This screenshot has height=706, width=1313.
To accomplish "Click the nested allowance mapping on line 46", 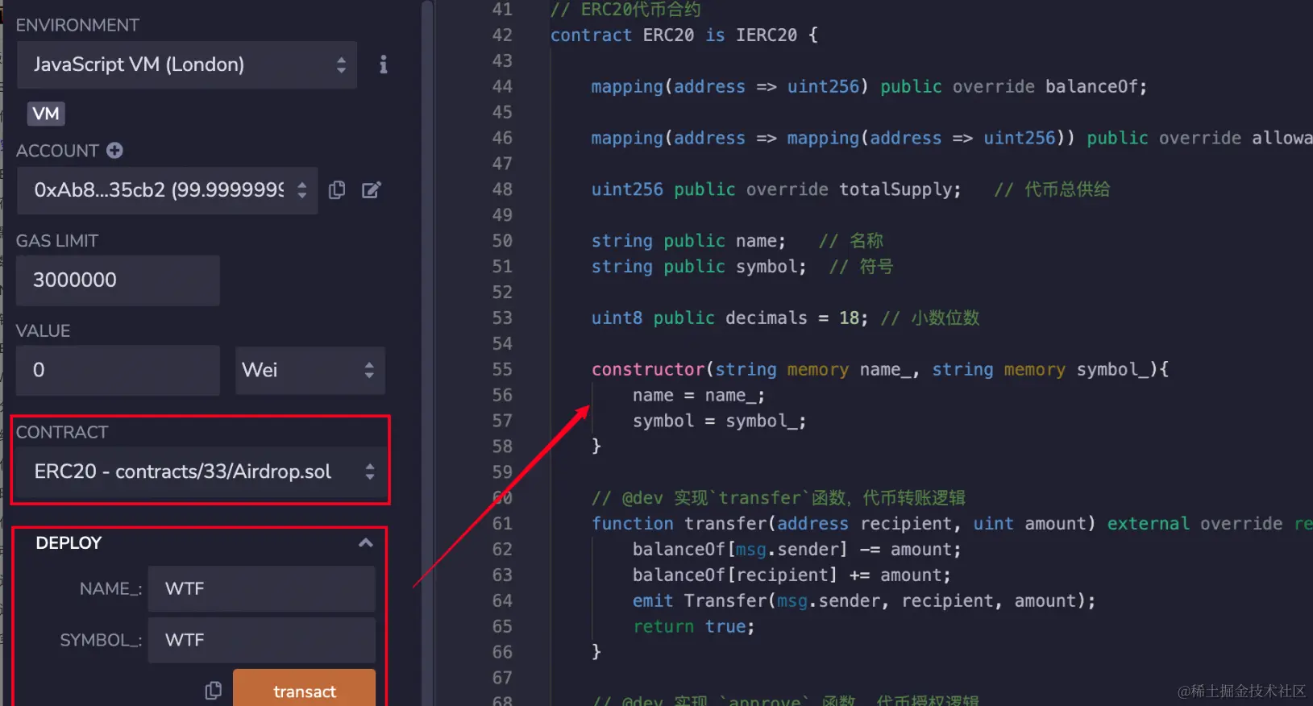I will pyautogui.click(x=952, y=138).
